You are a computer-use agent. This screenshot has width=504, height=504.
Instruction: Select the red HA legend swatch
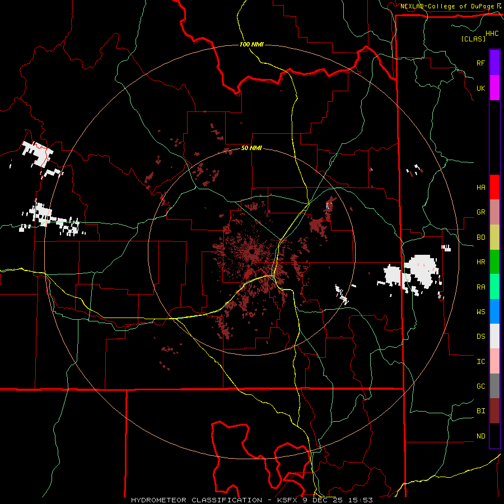[x=494, y=187]
